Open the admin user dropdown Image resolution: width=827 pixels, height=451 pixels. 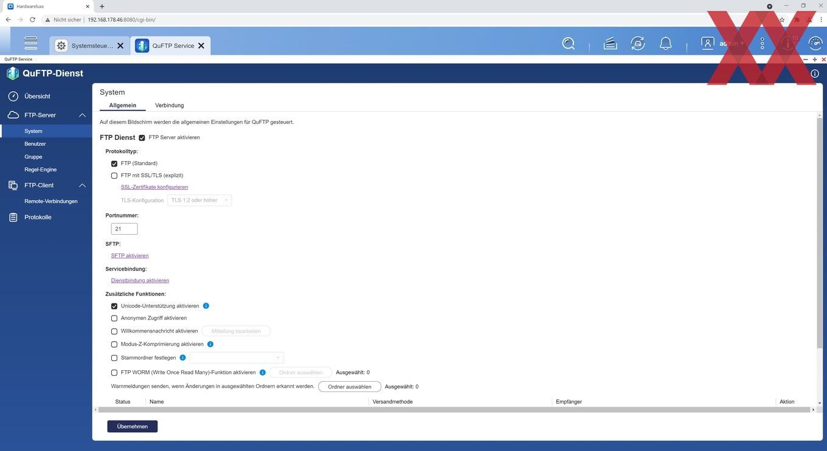pyautogui.click(x=732, y=43)
